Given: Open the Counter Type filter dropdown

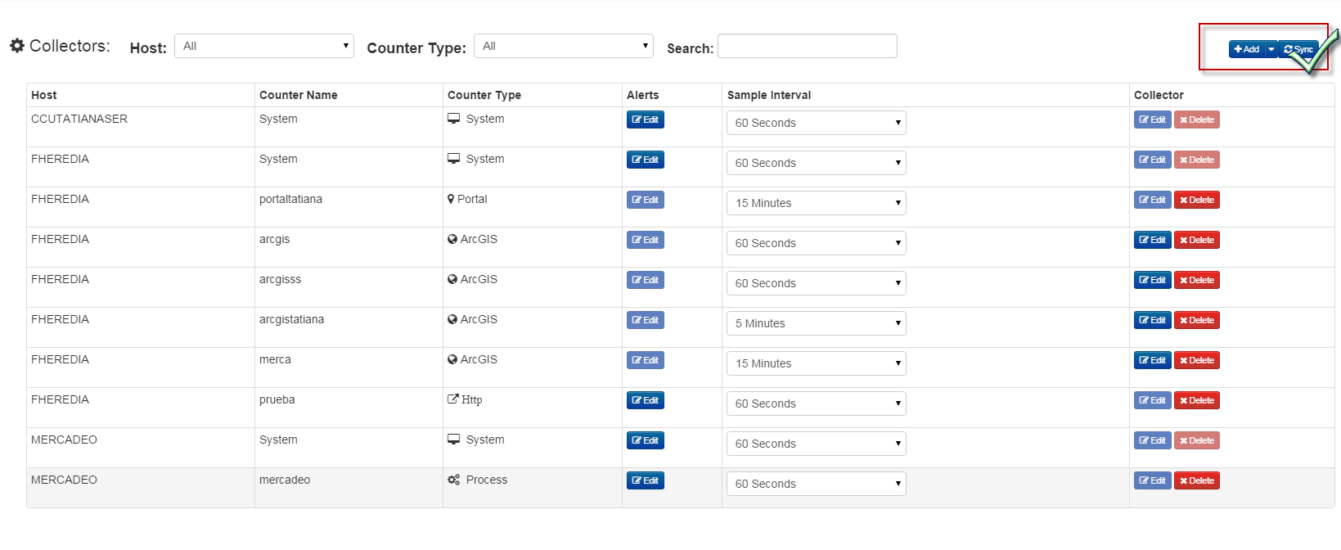Looking at the screenshot, I should 564,46.
